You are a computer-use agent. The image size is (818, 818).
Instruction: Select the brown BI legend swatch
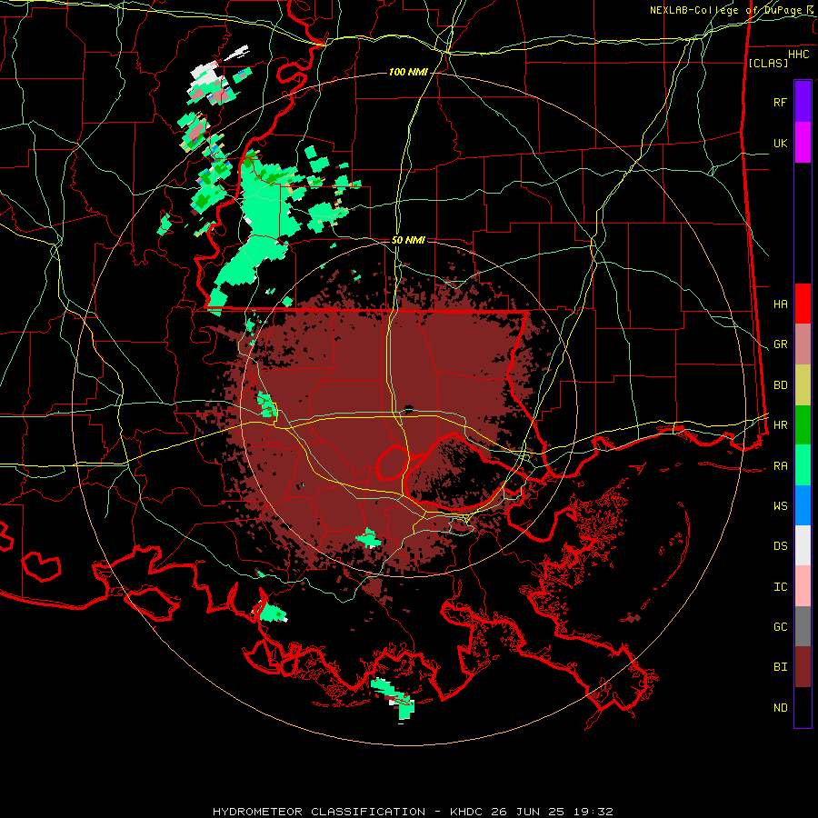coord(803,667)
